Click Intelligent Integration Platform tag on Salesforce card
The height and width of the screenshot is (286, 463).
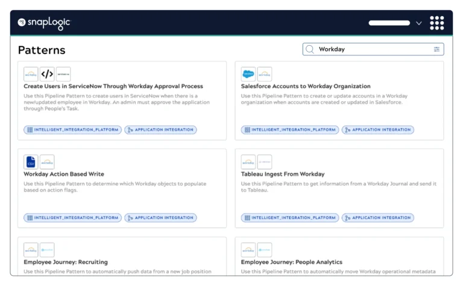pos(290,129)
